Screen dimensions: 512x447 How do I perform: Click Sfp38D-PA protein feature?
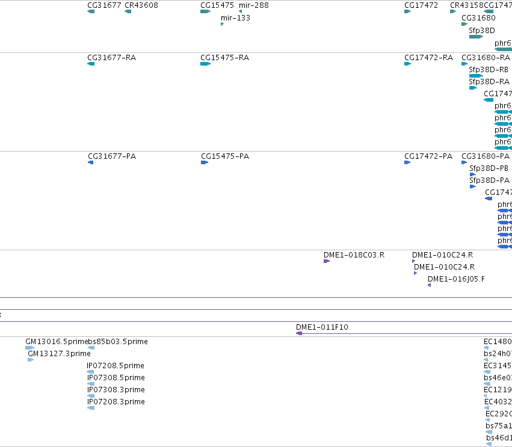tap(472, 187)
